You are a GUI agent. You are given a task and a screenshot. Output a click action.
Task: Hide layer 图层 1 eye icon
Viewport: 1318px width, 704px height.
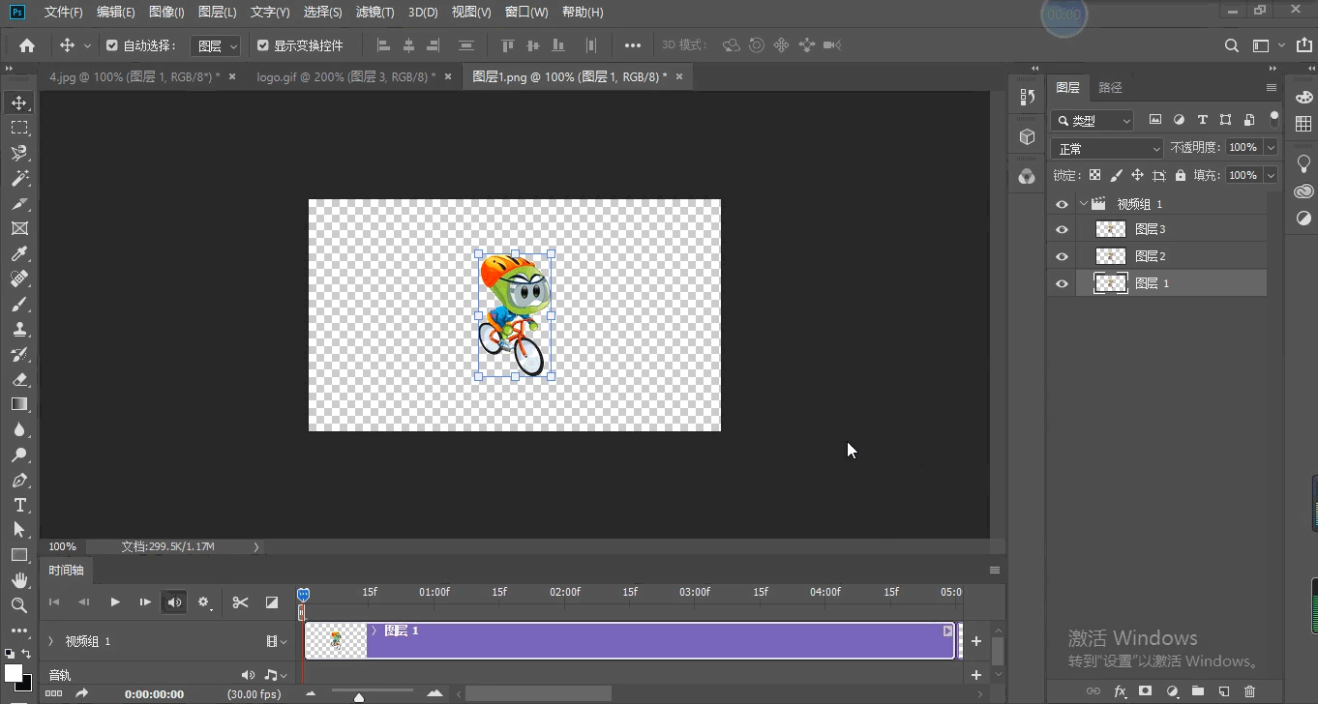(x=1062, y=283)
